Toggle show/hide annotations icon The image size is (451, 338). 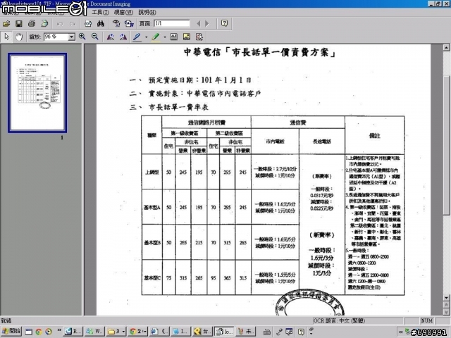199,37
